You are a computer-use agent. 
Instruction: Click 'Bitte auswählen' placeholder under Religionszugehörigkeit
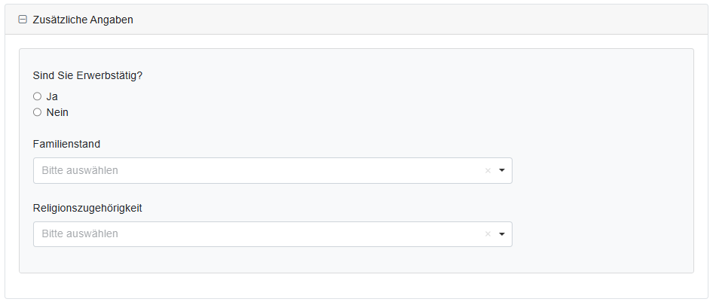pyautogui.click(x=80, y=234)
